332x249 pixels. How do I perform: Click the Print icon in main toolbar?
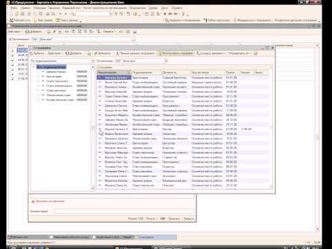pos(48,14)
